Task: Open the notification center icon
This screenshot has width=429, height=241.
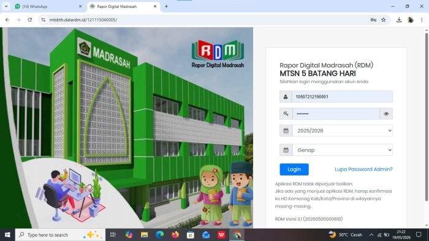Action: [x=419, y=235]
